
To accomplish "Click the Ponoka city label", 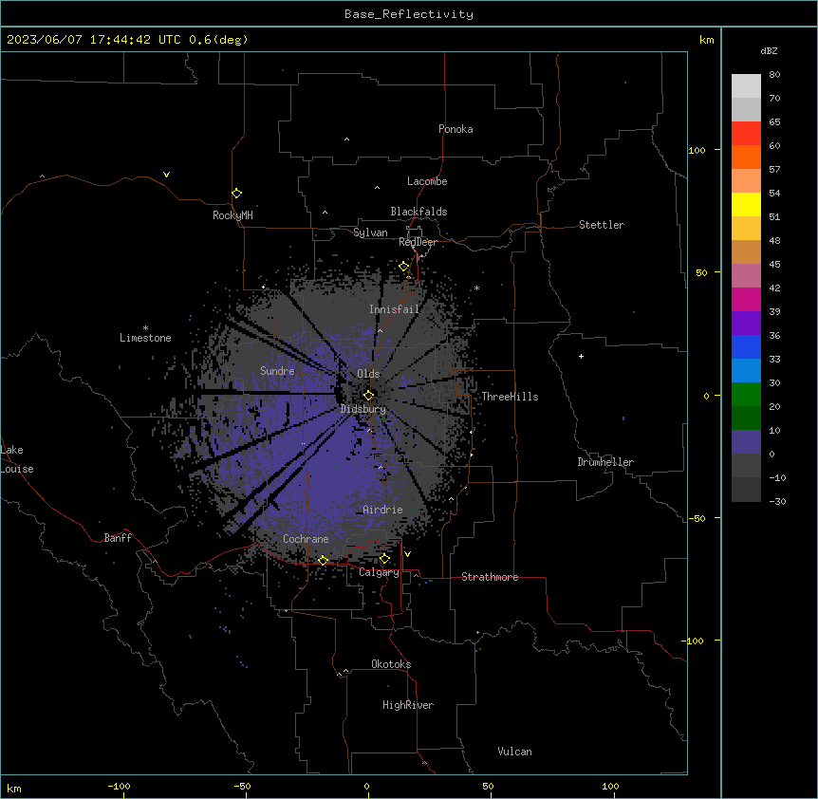I will [455, 129].
